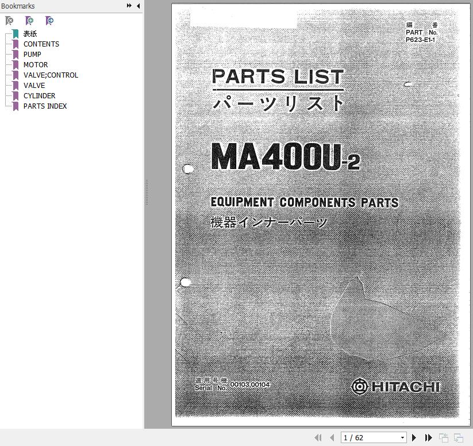473x446 pixels.
Task: Expand the bookmarks panel options (double arrow)
Action: [129, 5]
